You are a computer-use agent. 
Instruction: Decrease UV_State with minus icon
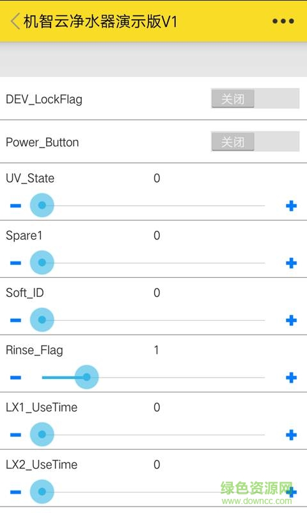pos(15,205)
